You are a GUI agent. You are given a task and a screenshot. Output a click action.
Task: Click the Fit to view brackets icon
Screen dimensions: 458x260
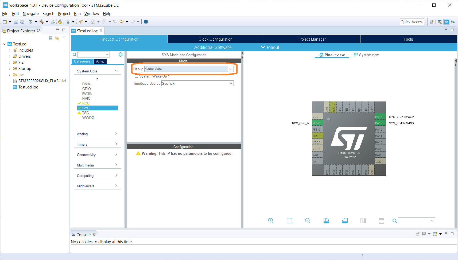pos(289,221)
